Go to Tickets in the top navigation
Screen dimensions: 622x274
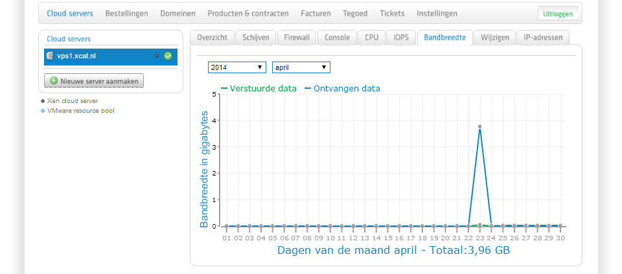393,13
